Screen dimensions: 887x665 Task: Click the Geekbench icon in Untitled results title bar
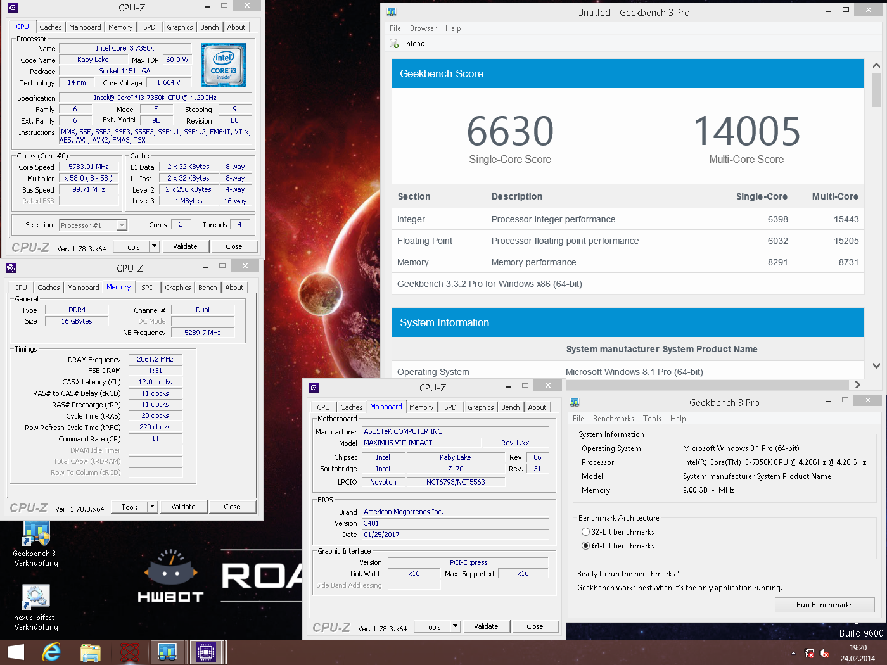(392, 12)
